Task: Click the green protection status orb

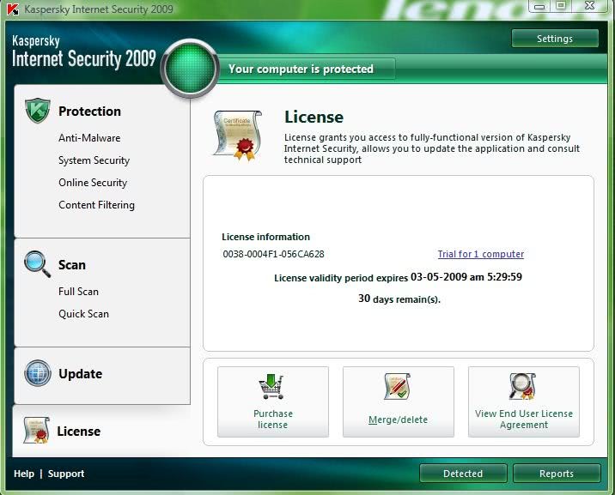Action: pos(188,68)
